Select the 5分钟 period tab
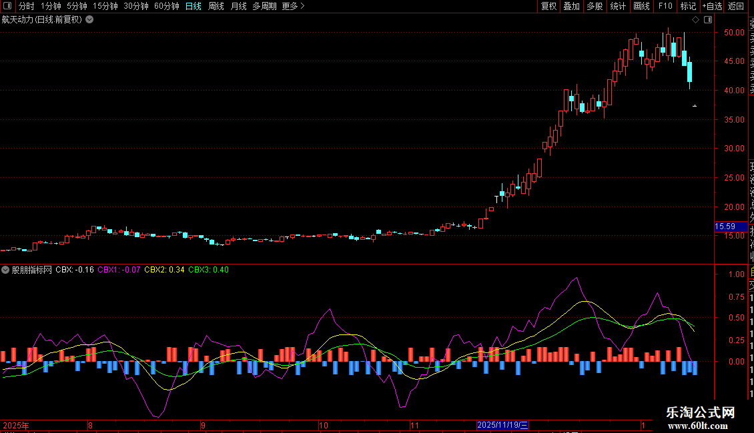This screenshot has height=433, width=754. click(77, 6)
